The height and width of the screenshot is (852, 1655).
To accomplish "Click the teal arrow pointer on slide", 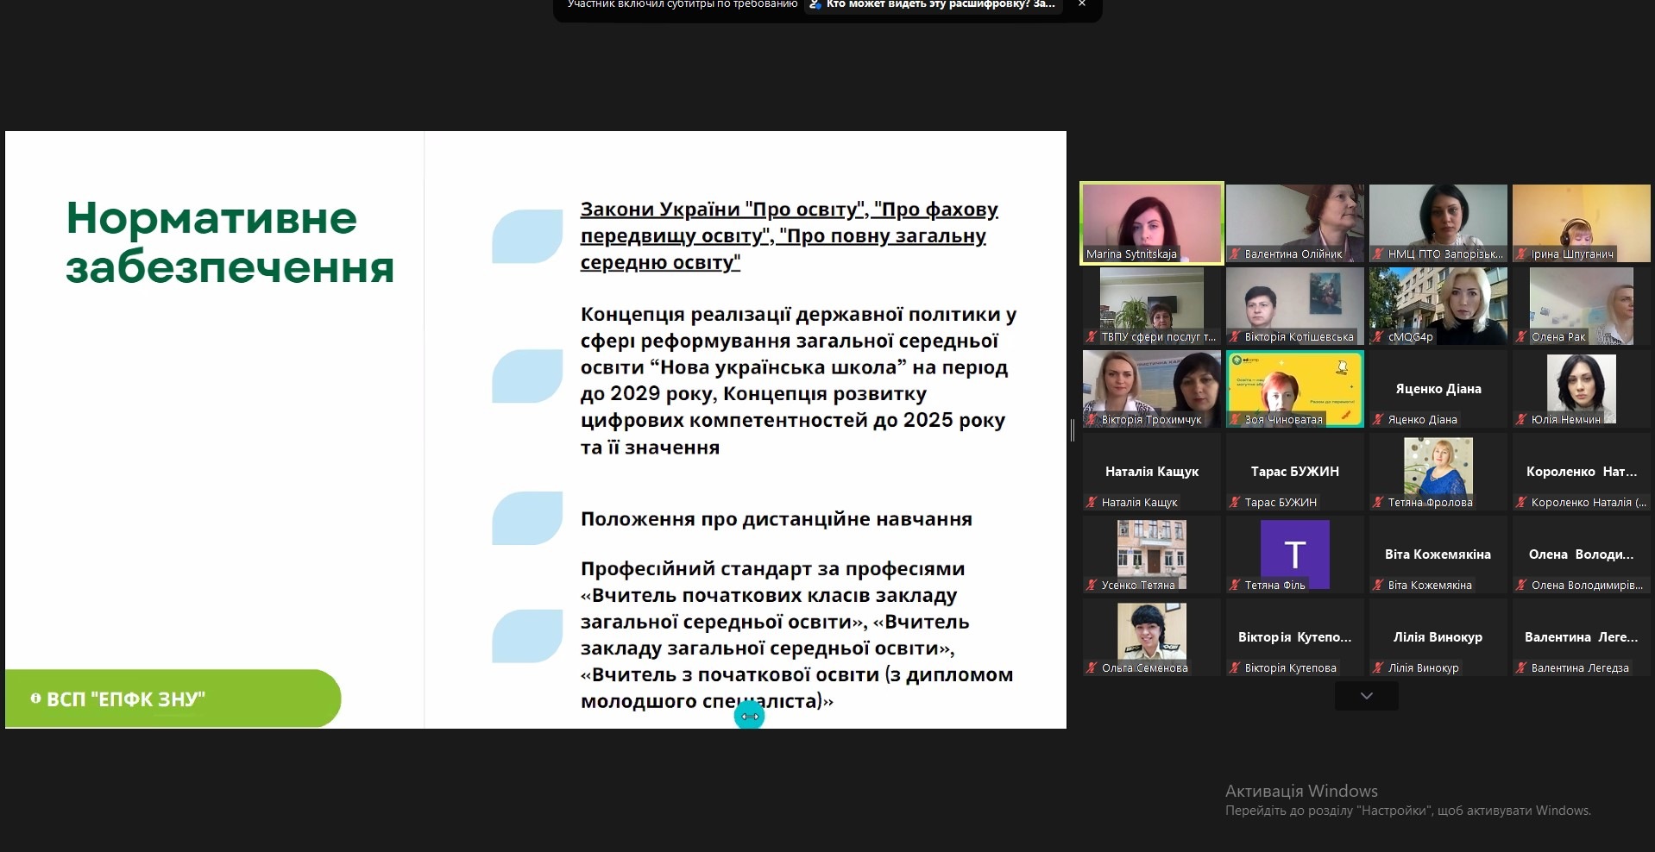I will point(749,716).
